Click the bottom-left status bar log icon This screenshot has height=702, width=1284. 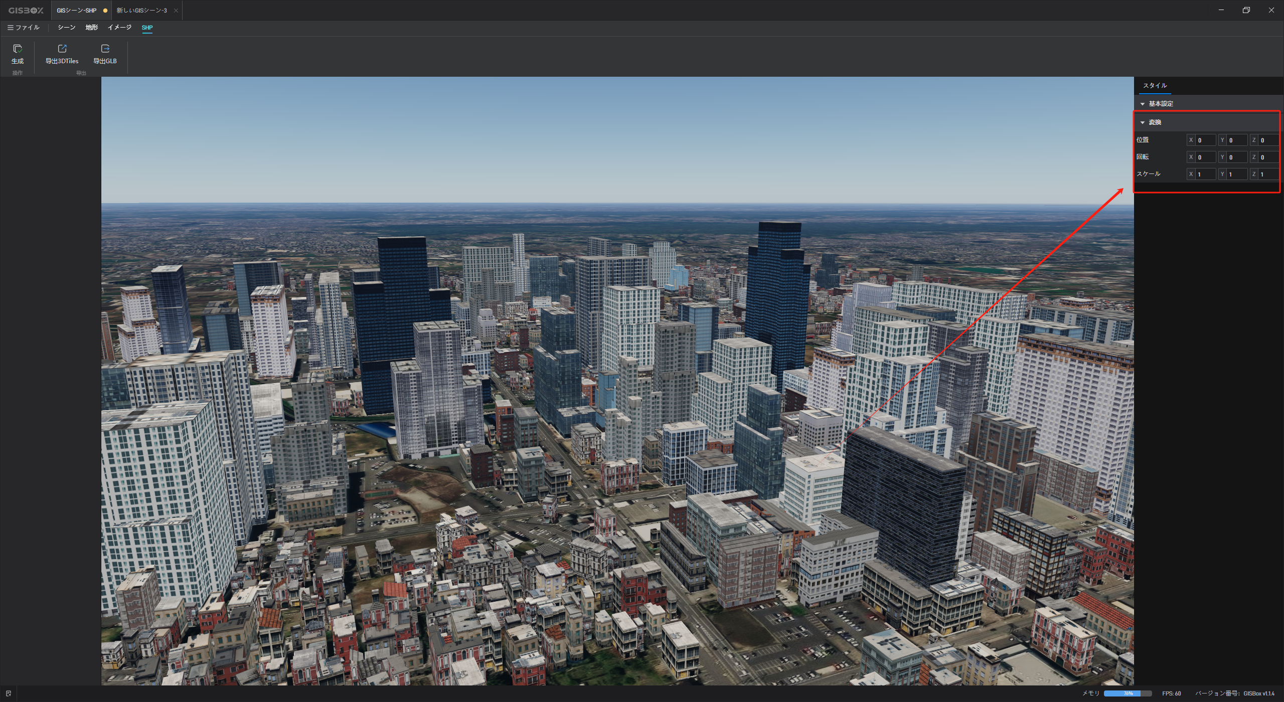coord(9,693)
